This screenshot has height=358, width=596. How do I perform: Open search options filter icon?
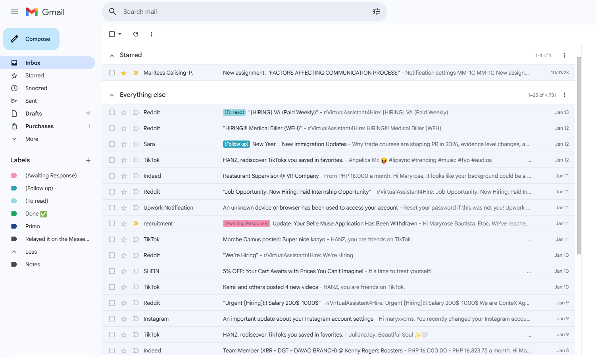[x=376, y=12]
